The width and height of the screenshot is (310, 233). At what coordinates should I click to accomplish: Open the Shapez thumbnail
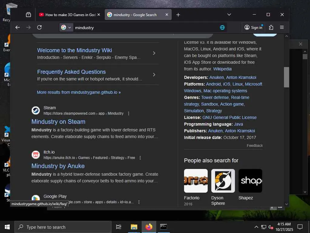click(250, 181)
